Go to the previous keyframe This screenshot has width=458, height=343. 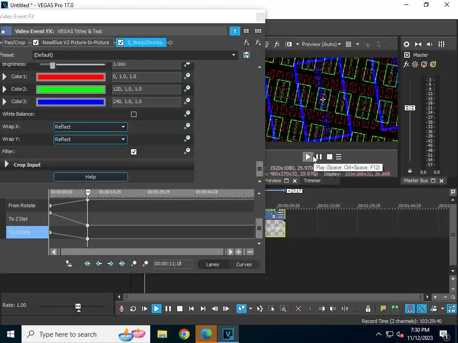coord(99,264)
